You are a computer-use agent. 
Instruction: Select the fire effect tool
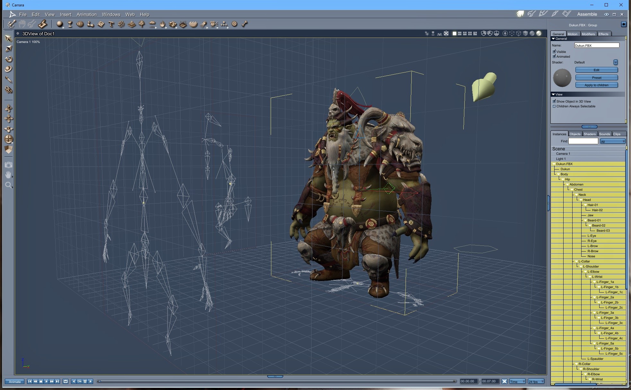click(162, 24)
